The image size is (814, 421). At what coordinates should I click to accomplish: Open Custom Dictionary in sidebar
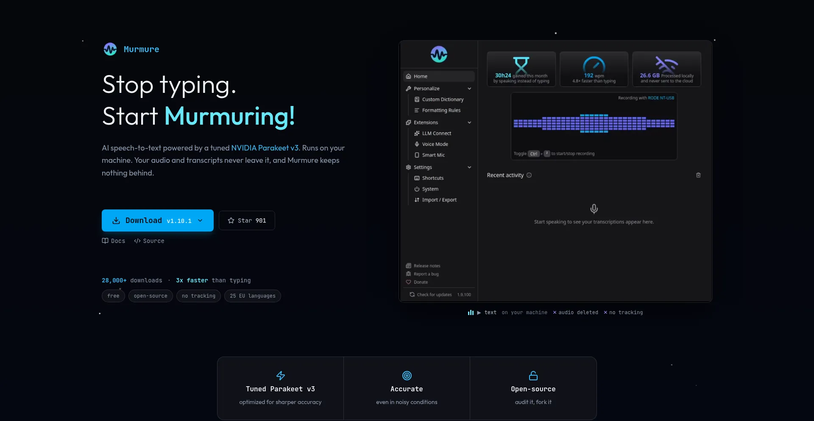click(x=443, y=100)
